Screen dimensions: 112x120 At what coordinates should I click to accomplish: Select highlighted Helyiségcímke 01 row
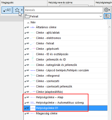pos(66,108)
